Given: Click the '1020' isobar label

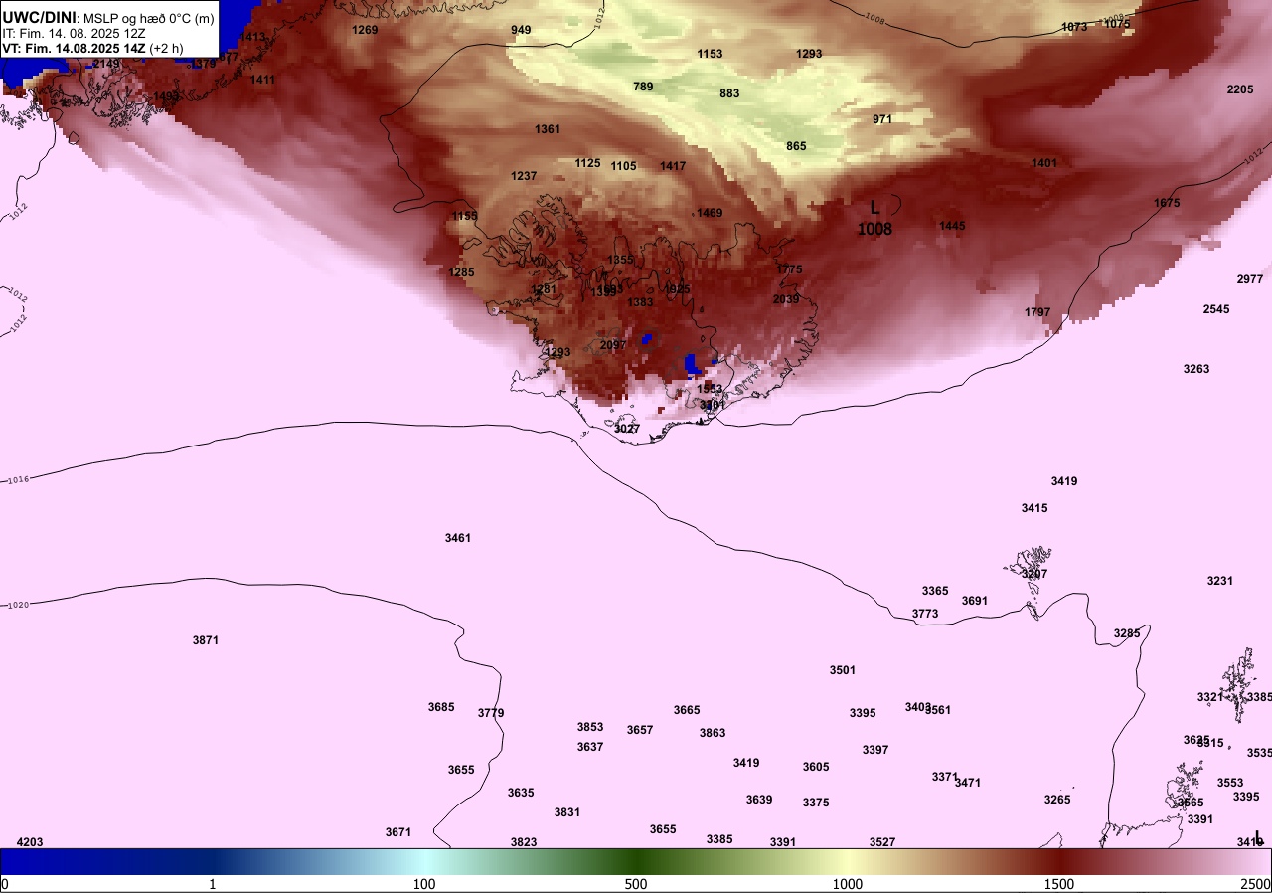Looking at the screenshot, I should [x=18, y=605].
